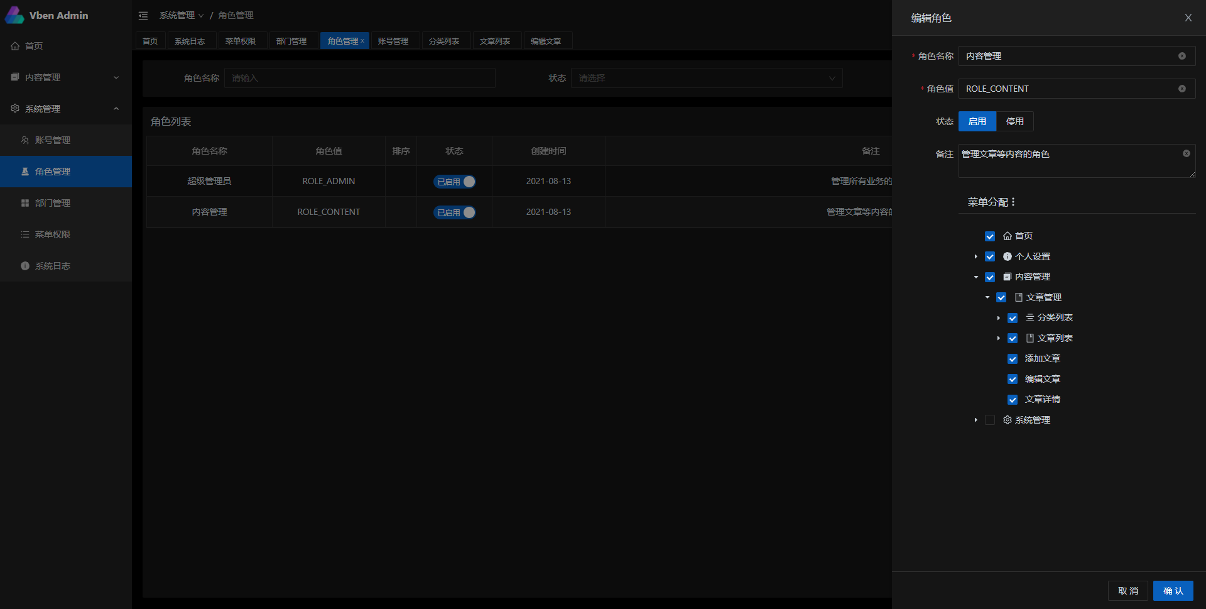Click the 内容管理 sidebar icon
1206x609 pixels.
(15, 77)
